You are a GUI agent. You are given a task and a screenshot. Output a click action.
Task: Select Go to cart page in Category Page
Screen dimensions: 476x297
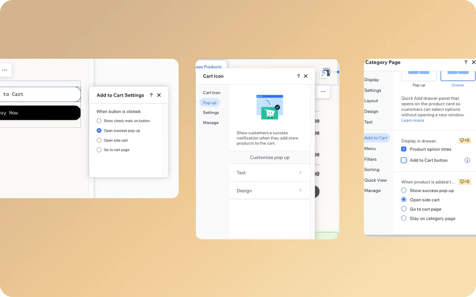(404, 209)
